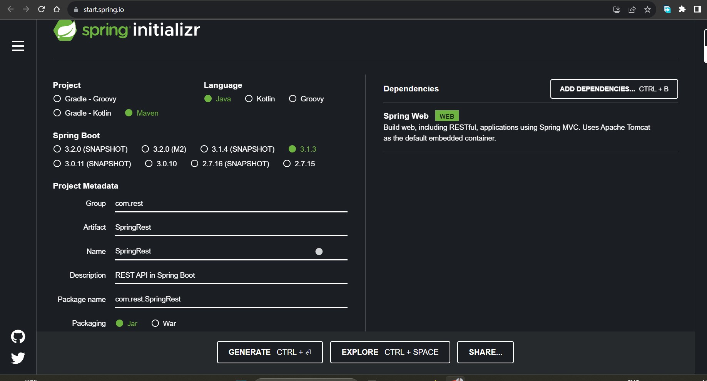Select Spring Boot 2.7.16 (SNAPSHOT)
This screenshot has width=707, height=381.
[230, 164]
